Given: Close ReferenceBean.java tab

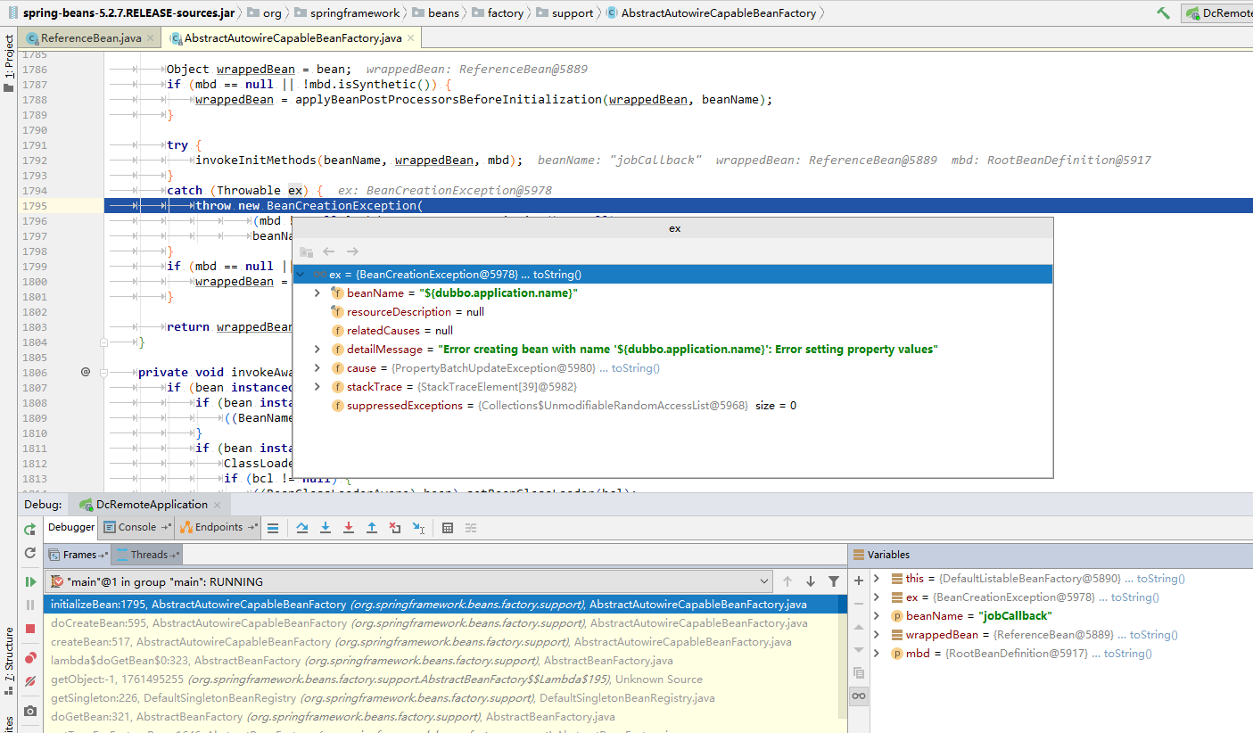Looking at the screenshot, I should [151, 38].
